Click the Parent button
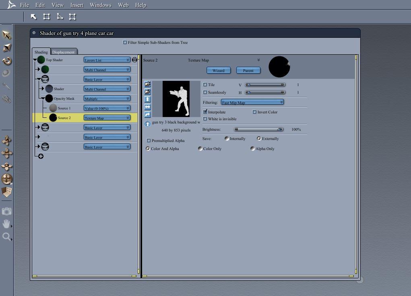The width and height of the screenshot is (411, 296). (x=248, y=70)
